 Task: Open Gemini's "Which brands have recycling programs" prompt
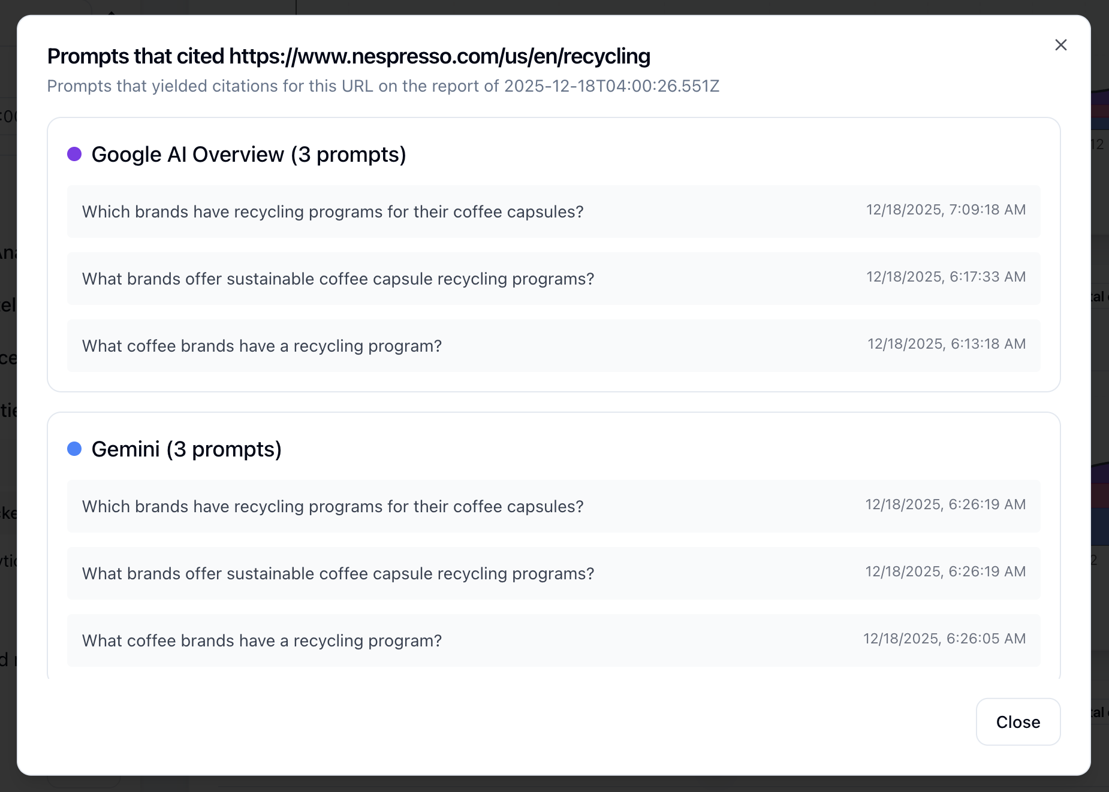[333, 507]
